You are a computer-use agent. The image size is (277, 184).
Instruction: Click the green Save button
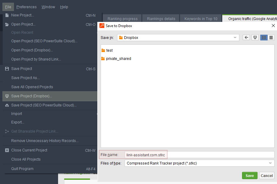click(x=250, y=175)
